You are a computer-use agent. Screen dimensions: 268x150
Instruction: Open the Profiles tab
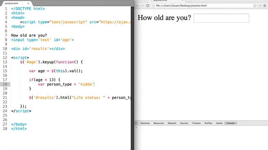pyautogui.click(x=208, y=123)
